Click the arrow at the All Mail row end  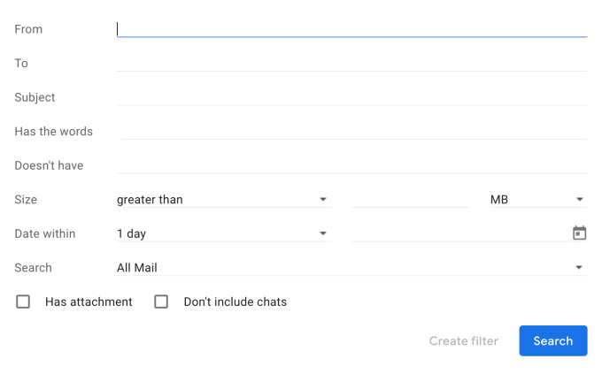click(579, 268)
